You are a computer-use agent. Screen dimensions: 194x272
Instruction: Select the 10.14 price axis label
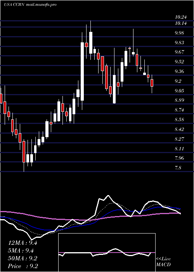(181, 23)
